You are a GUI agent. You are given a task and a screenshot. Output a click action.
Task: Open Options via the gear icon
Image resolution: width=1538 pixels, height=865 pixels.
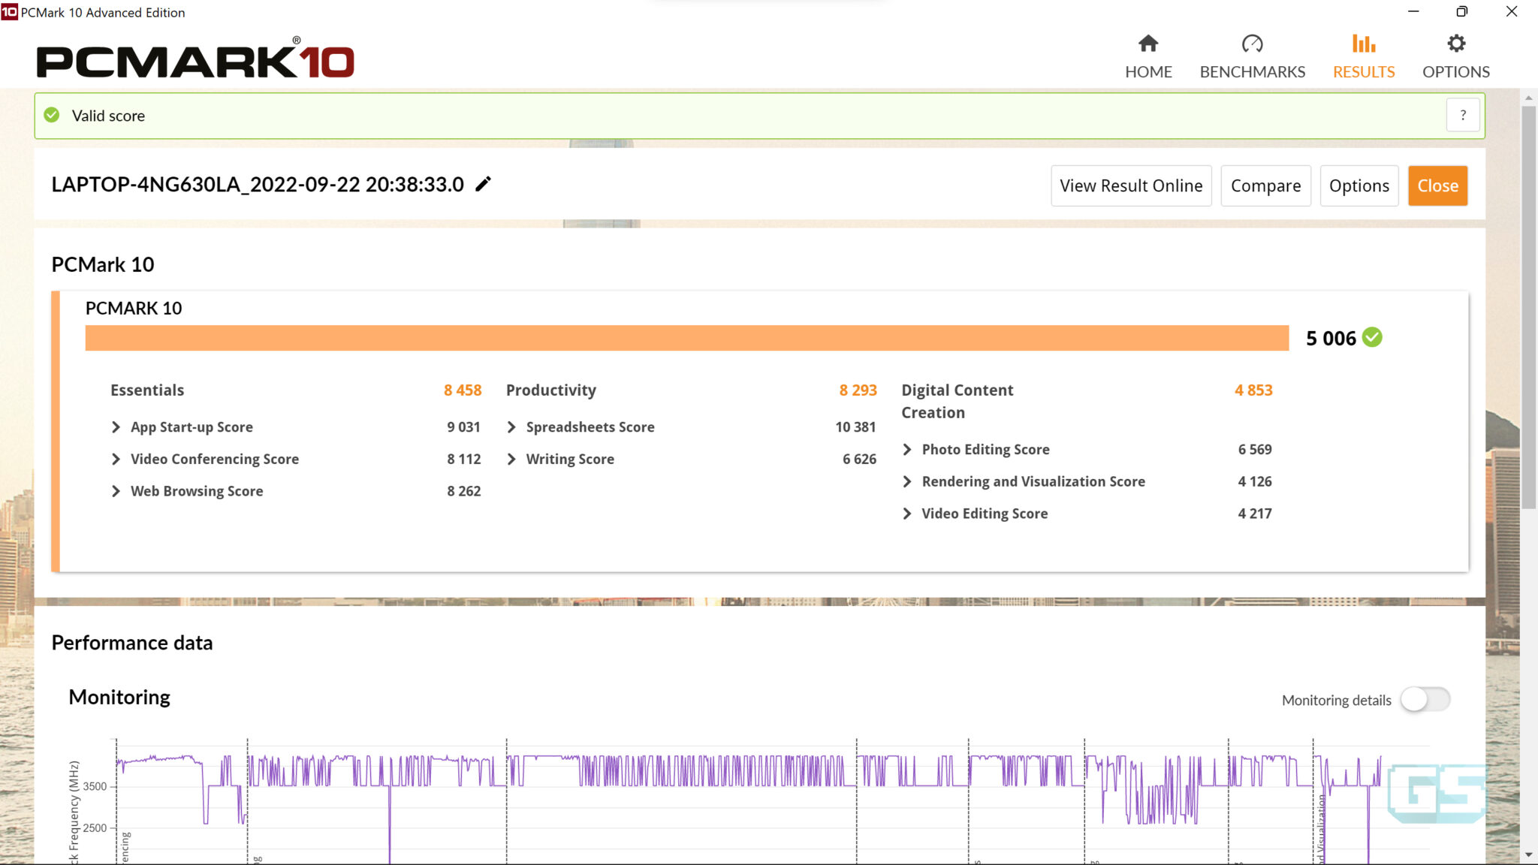pos(1455,44)
